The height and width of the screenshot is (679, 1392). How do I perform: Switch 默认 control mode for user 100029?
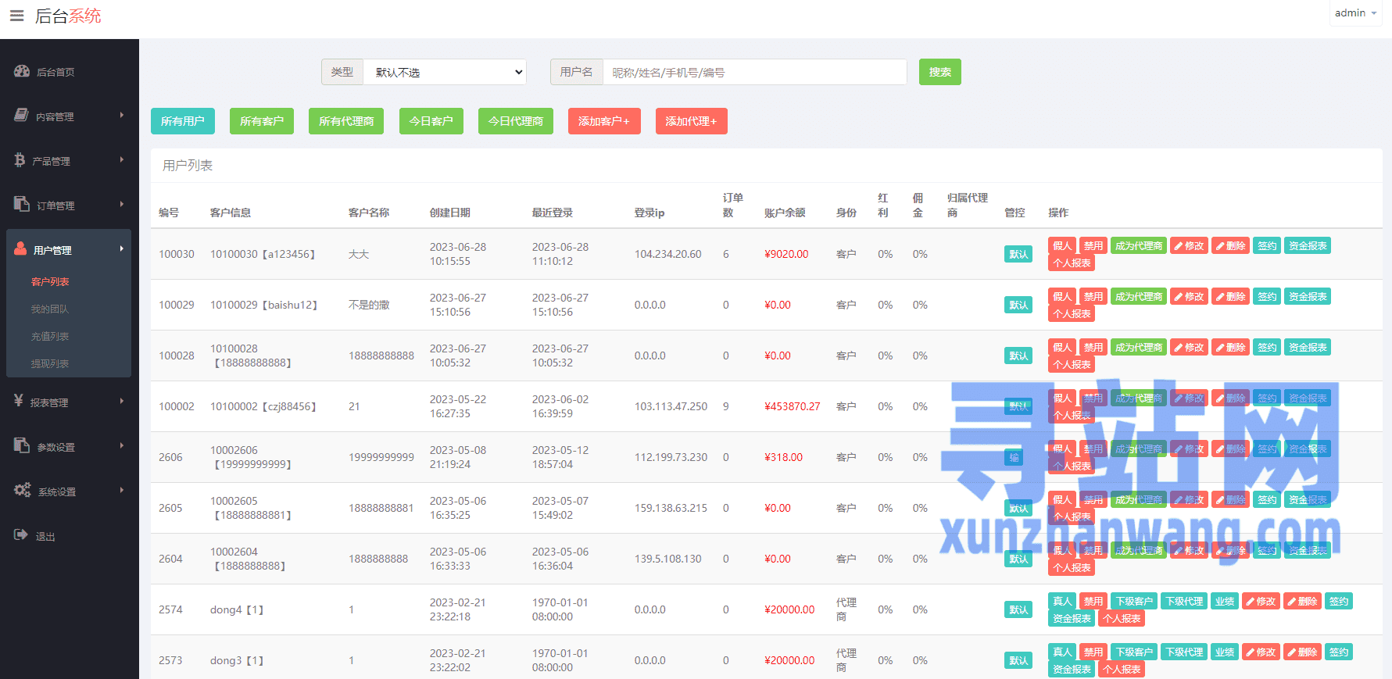(1018, 305)
